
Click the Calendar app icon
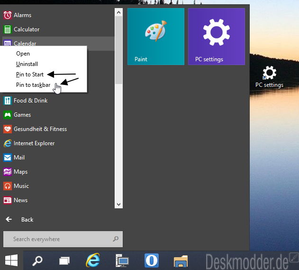point(8,43)
